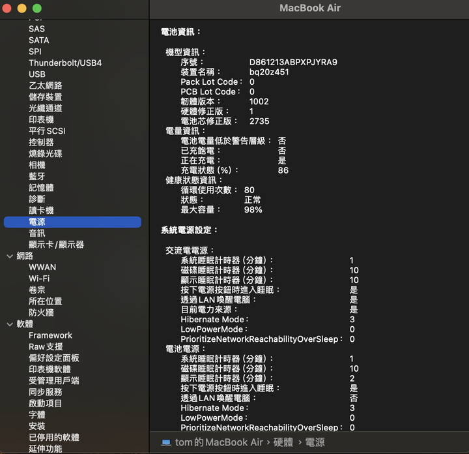Open the 音訊 entry
469x454 pixels.
click(x=37, y=234)
